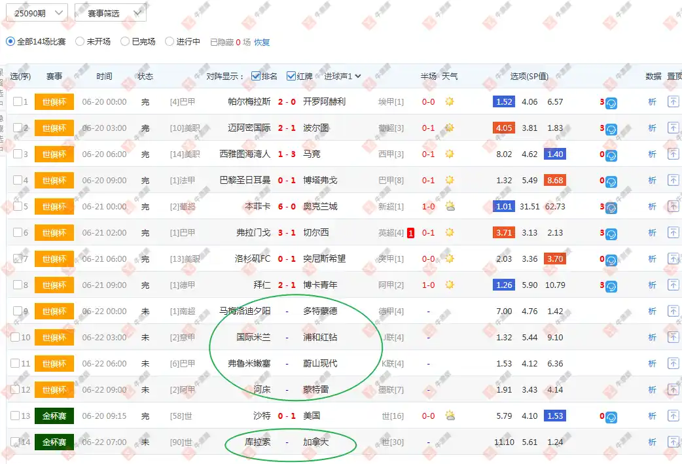Pin the 弗鲁米嫩塞 match to top
Image resolution: width=682 pixels, height=464 pixels.
point(673,363)
